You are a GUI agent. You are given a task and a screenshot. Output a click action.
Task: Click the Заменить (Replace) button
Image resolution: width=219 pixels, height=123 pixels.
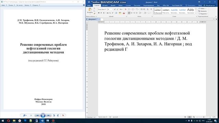(203, 11)
